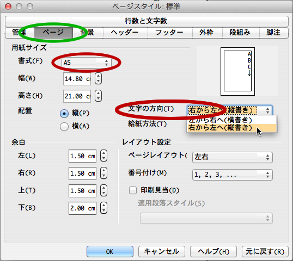Screen dimensions: 293x261
Task: Open help with ヘルプ(H) button
Action: pyautogui.click(x=213, y=252)
